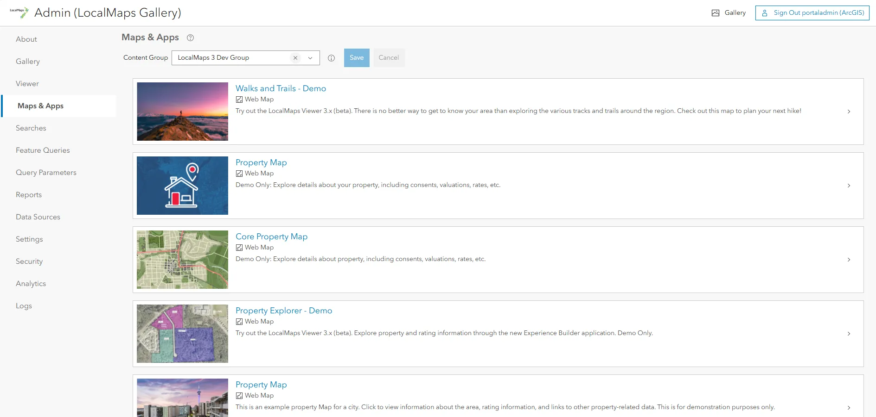Expand the Walks and Trails - Demo entry
The height and width of the screenshot is (417, 876).
[x=849, y=112]
